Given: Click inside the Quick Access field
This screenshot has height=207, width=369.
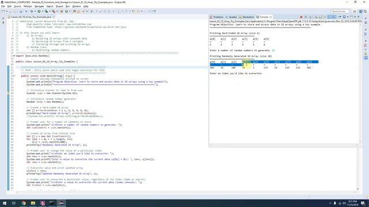Looking at the screenshot, I should (340, 11).
